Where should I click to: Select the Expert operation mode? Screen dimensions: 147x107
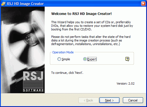90,59
